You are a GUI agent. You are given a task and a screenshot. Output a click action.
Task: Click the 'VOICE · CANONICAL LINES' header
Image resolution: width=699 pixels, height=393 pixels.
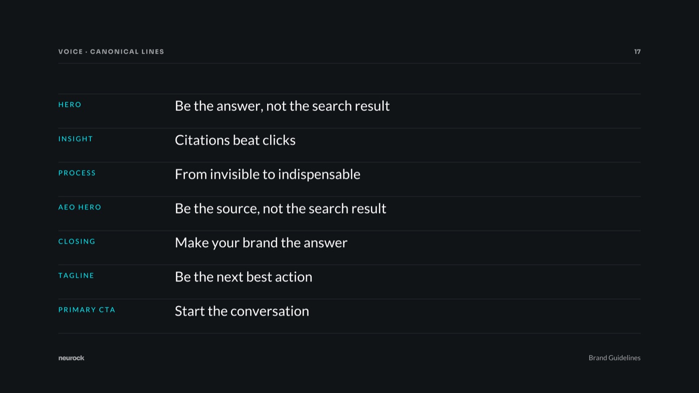pos(111,51)
